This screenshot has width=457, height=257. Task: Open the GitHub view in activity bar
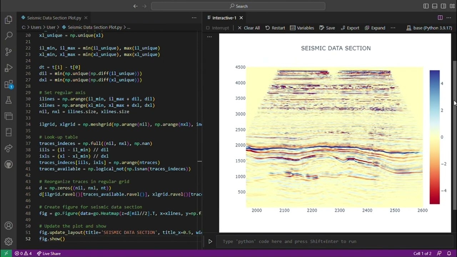9,164
